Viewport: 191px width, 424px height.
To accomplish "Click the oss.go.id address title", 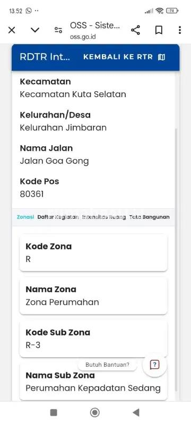I will coord(94,30).
